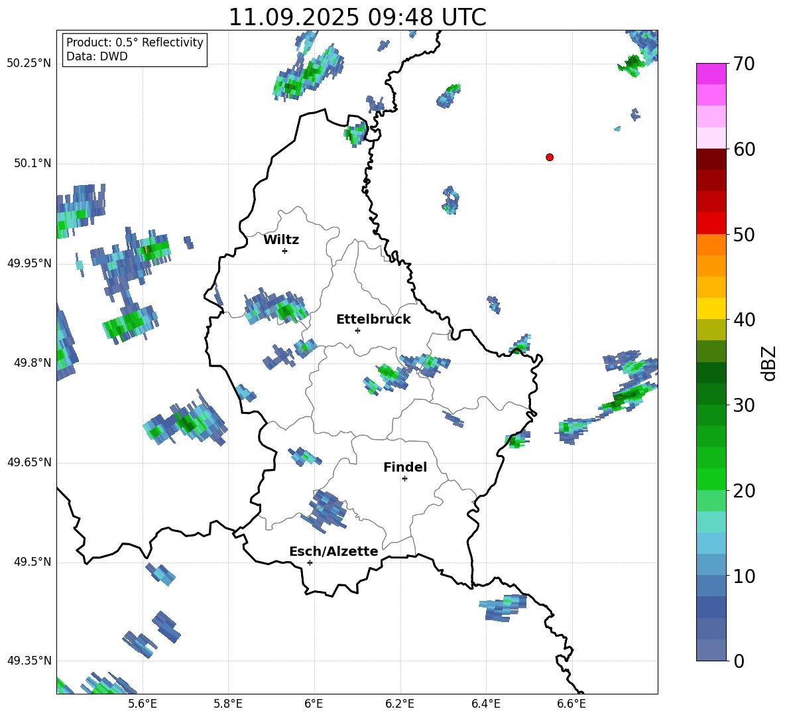Click the Esch/Alzette cross marker
Viewport: 785px width, 717px height.
coord(310,562)
